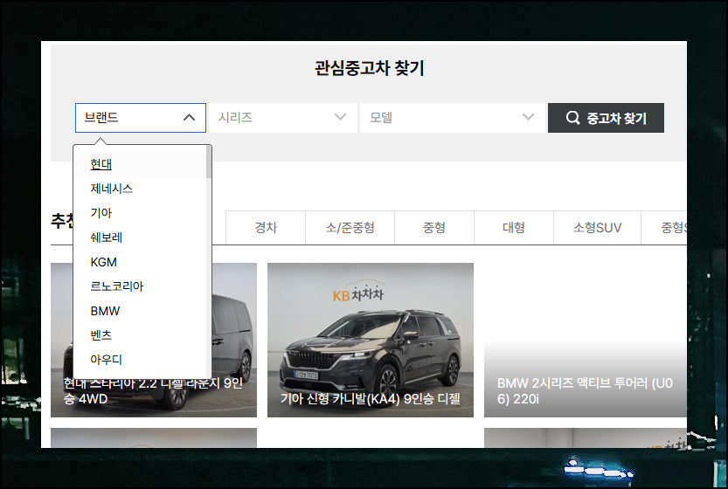Click the 중고차 찾기 search button
This screenshot has height=489, width=728.
point(606,118)
